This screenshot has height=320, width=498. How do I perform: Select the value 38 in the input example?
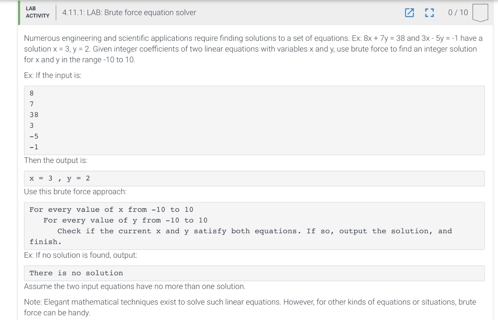tap(34, 115)
